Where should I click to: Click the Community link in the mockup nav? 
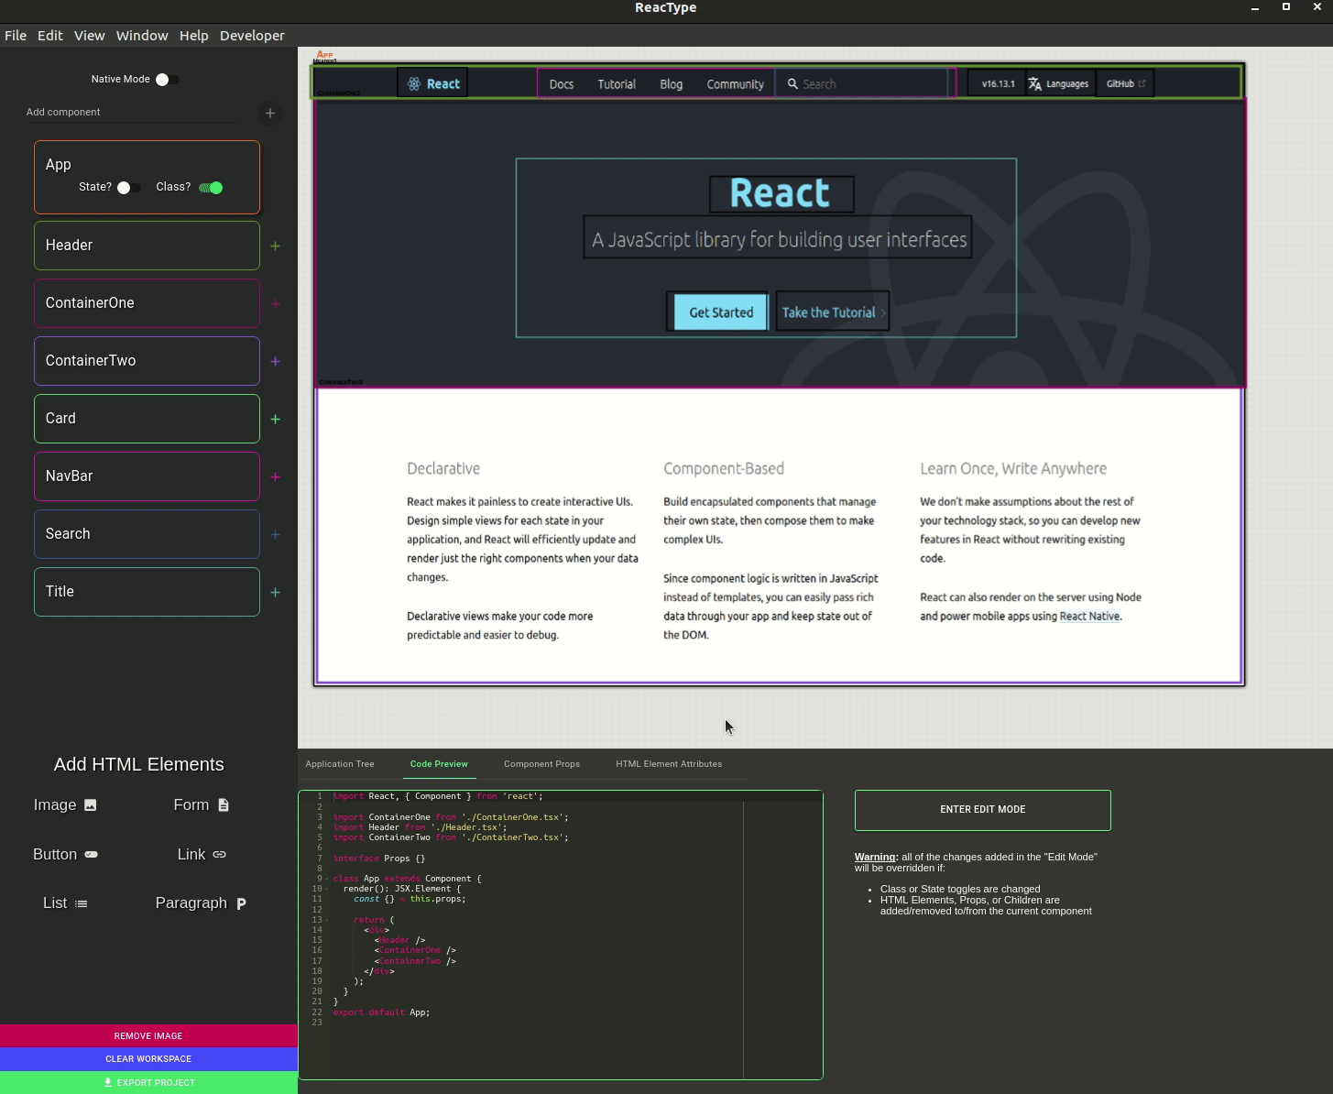[x=735, y=84]
